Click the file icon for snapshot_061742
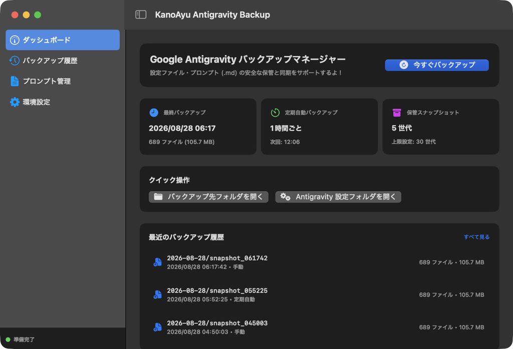This screenshot has height=349, width=513. [158, 262]
